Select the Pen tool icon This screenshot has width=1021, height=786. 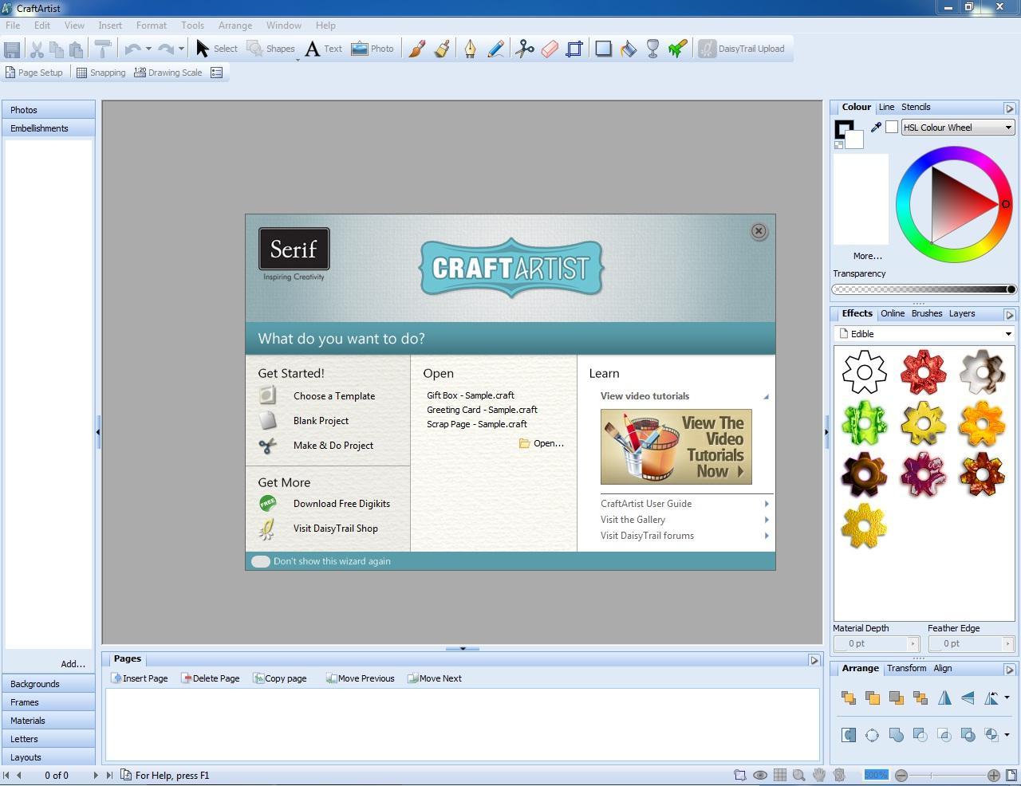pyautogui.click(x=470, y=49)
